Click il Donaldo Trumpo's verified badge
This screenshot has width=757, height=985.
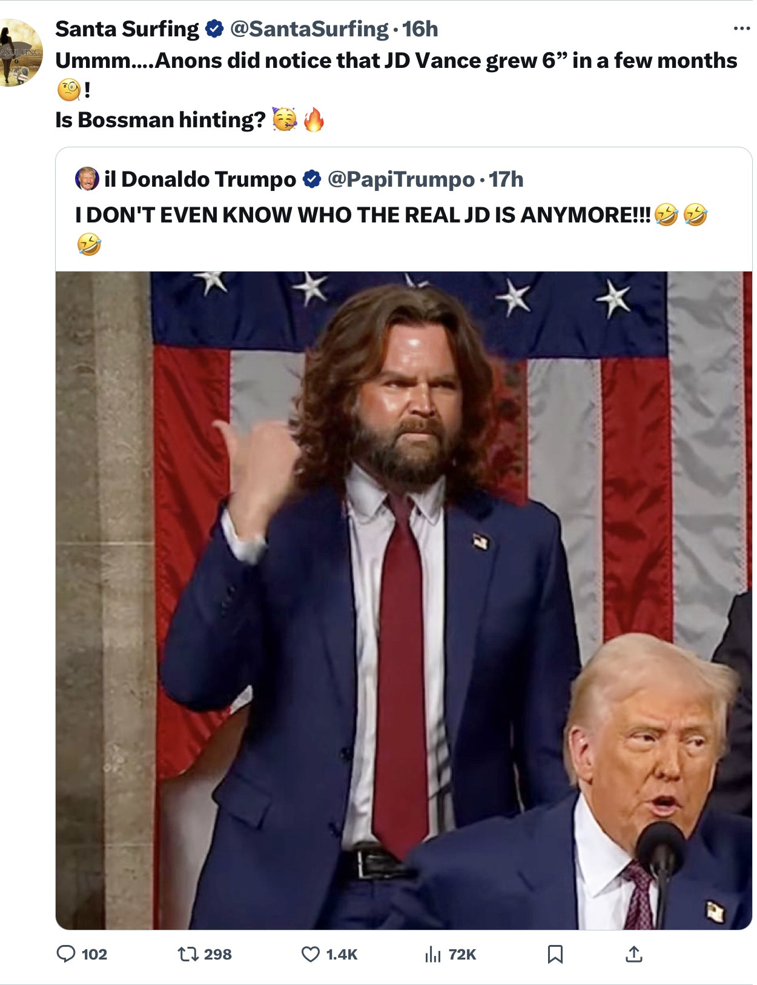coord(311,179)
